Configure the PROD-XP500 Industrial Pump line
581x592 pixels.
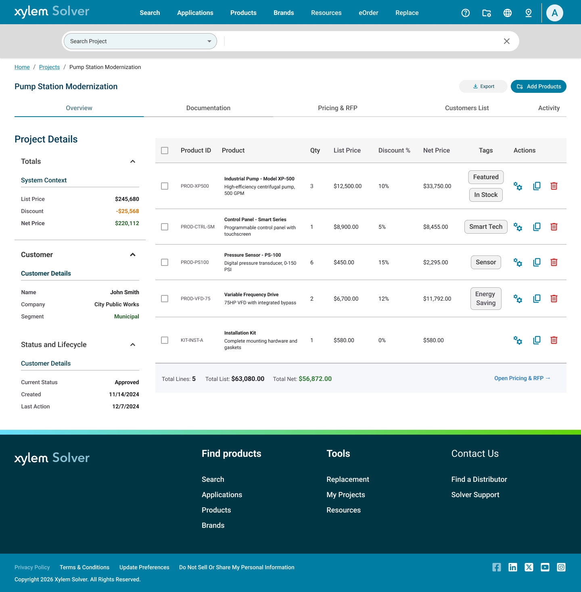click(x=518, y=186)
